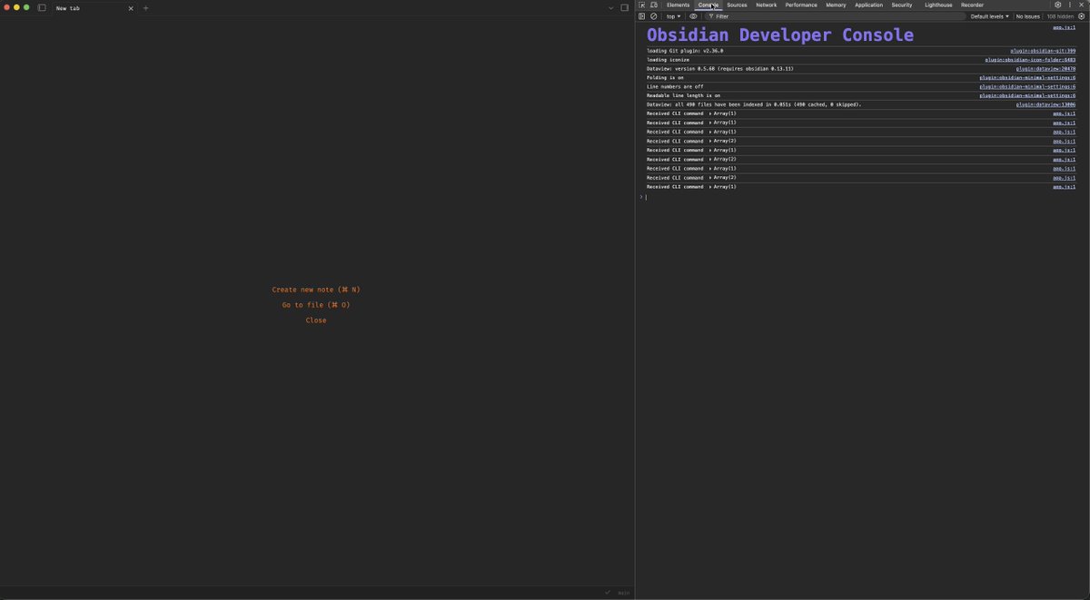Toggle the live expression eye icon
The width and height of the screenshot is (1090, 600).
coord(693,16)
